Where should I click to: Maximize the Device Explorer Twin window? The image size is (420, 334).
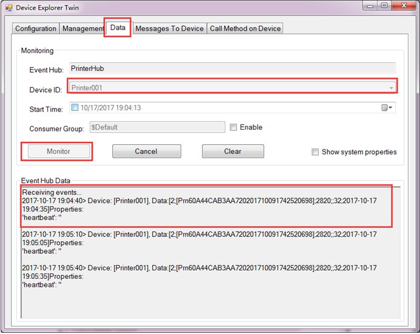[x=384, y=6]
